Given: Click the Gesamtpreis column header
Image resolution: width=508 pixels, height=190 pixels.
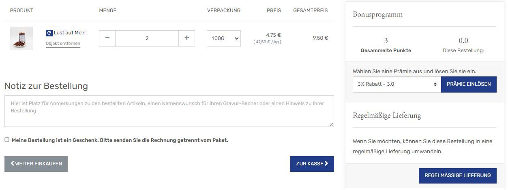Looking at the screenshot, I should (310, 11).
